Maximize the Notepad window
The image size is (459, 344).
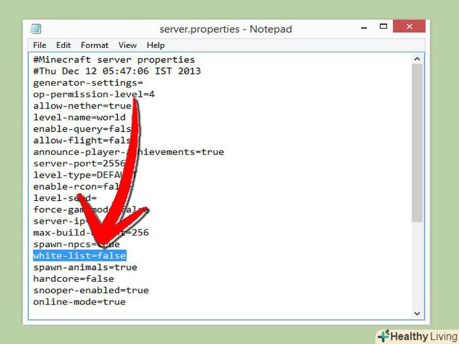(383, 26)
